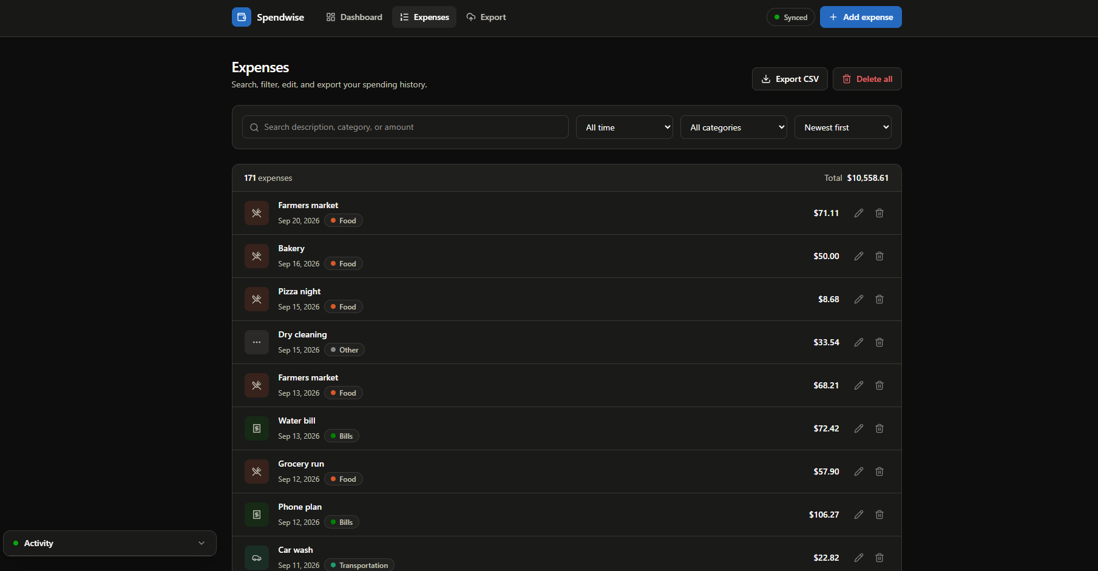Click the Bills tag on Phone plan

pos(342,522)
